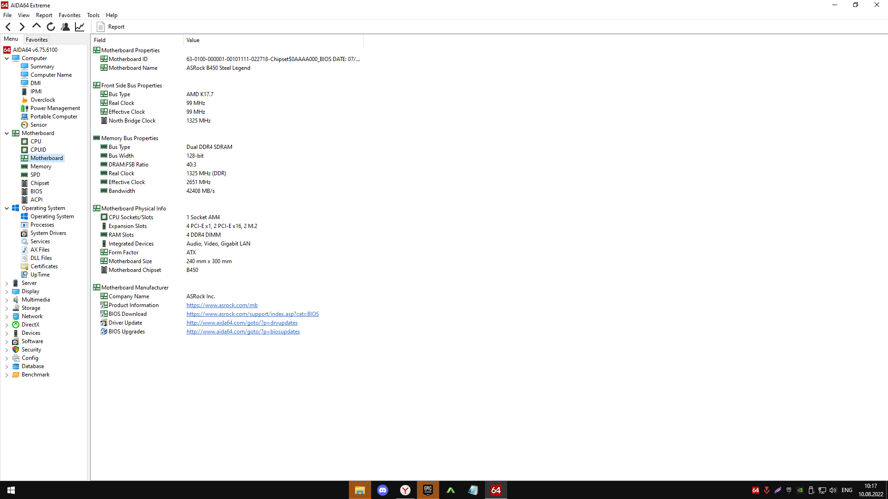Click the Value column header

pos(273,40)
